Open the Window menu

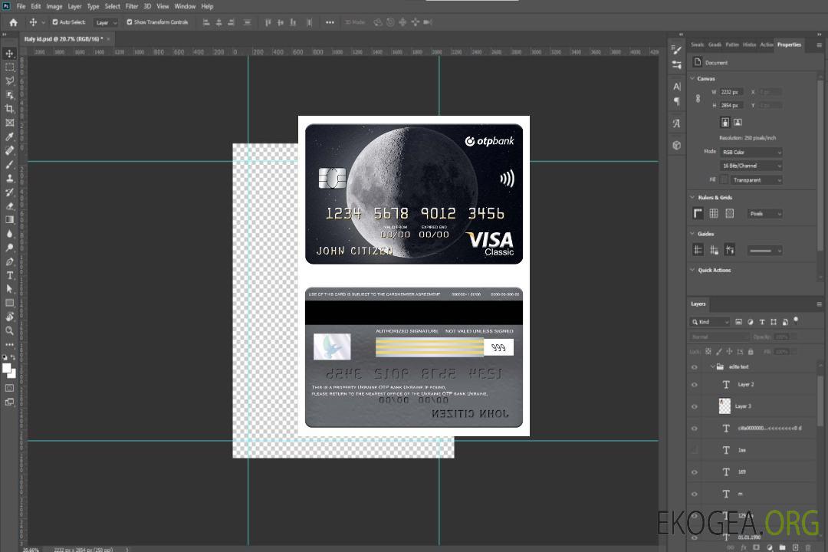pyautogui.click(x=185, y=6)
